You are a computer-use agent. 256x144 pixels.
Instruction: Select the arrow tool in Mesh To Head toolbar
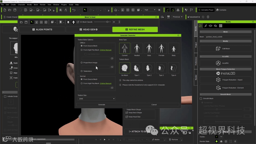[32, 22]
